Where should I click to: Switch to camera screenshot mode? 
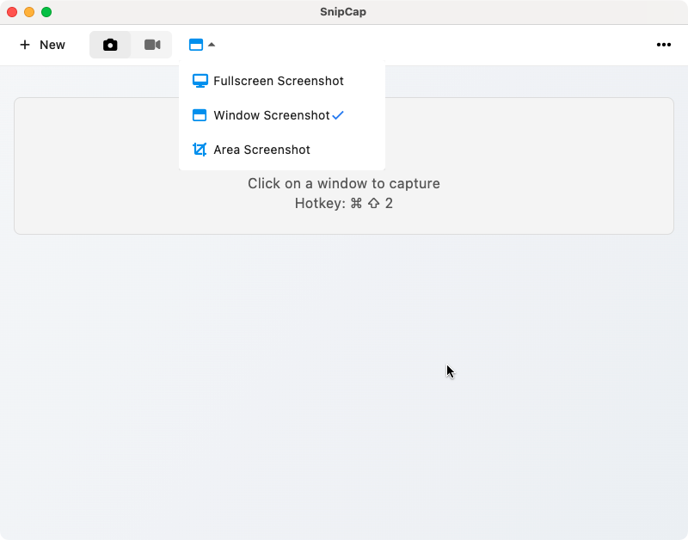click(110, 45)
